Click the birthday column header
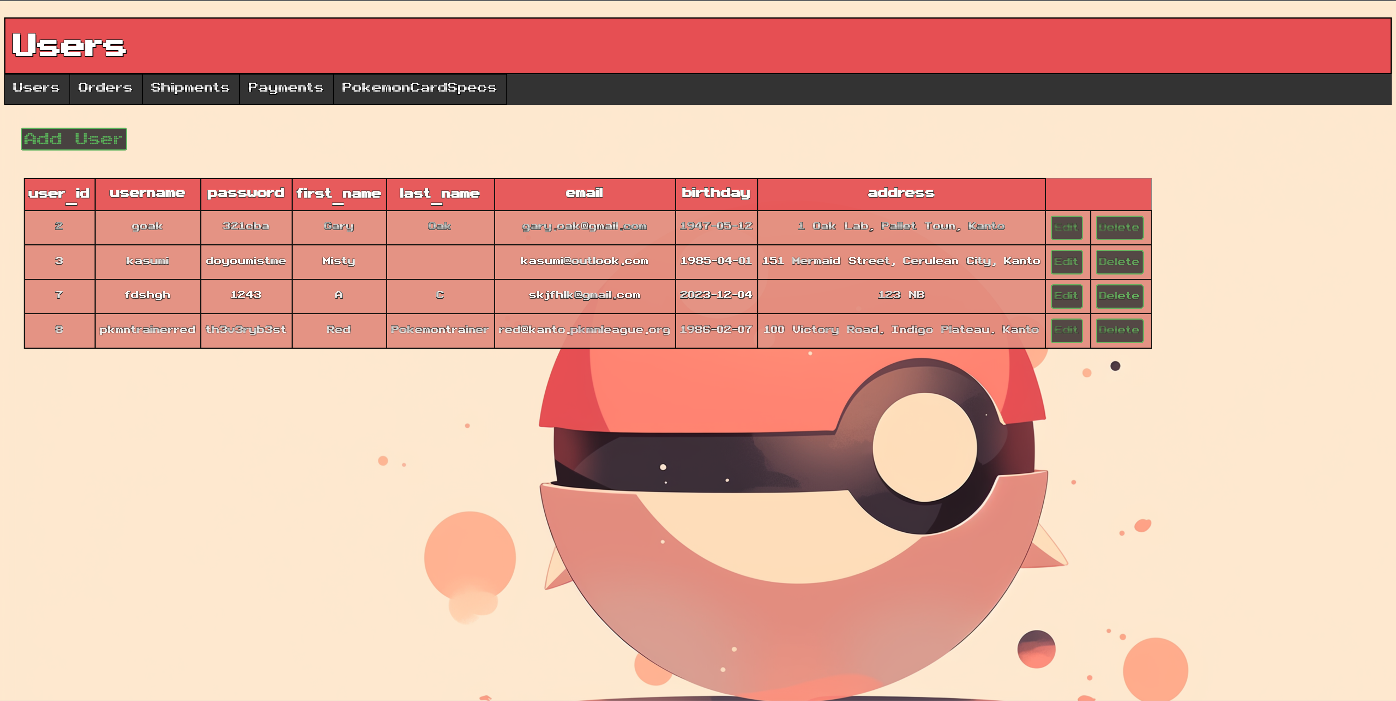Image resolution: width=1396 pixels, height=701 pixels. point(716,194)
